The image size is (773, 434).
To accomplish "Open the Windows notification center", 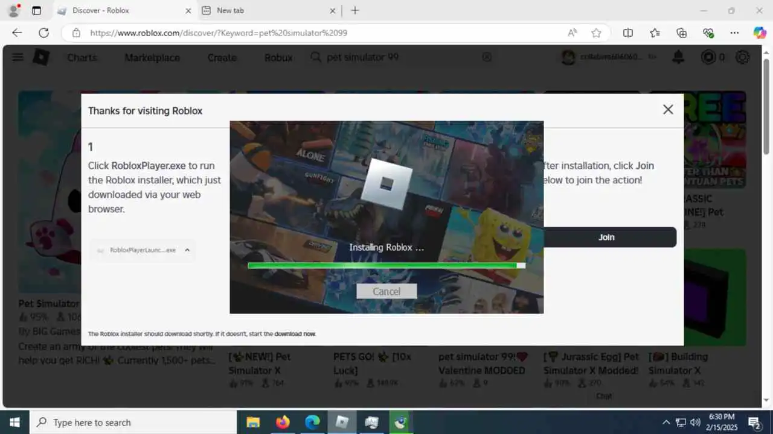I will click(754, 423).
